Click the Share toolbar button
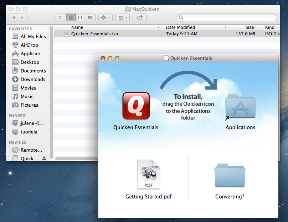 click(x=140, y=17)
